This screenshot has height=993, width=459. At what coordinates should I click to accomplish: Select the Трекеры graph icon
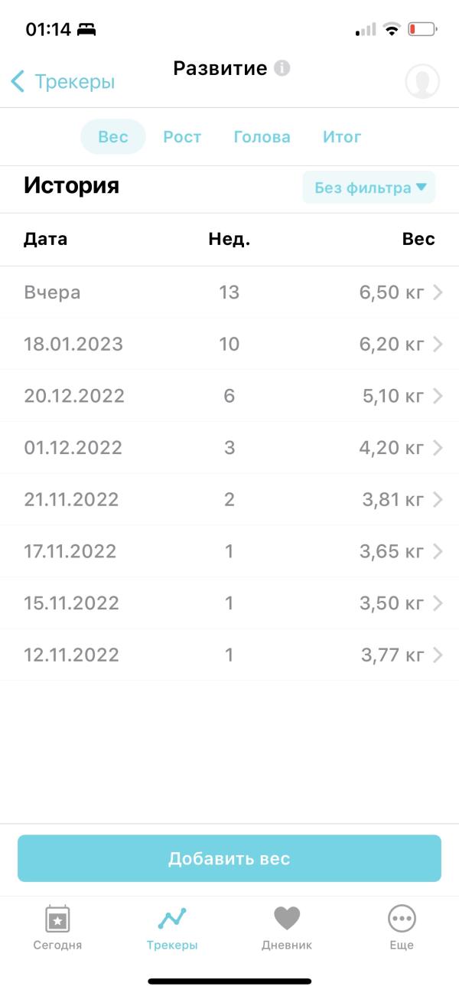point(172,917)
